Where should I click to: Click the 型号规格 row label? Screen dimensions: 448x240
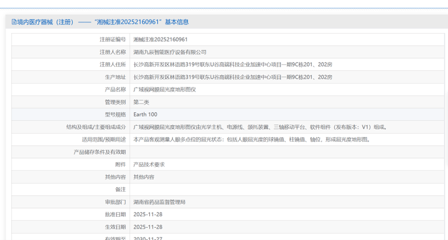115,114
